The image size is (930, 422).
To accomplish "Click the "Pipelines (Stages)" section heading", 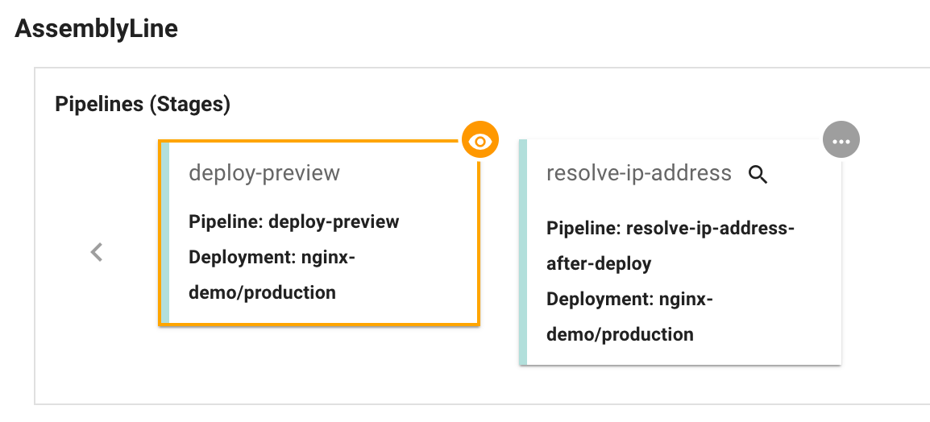I will pos(143,104).
